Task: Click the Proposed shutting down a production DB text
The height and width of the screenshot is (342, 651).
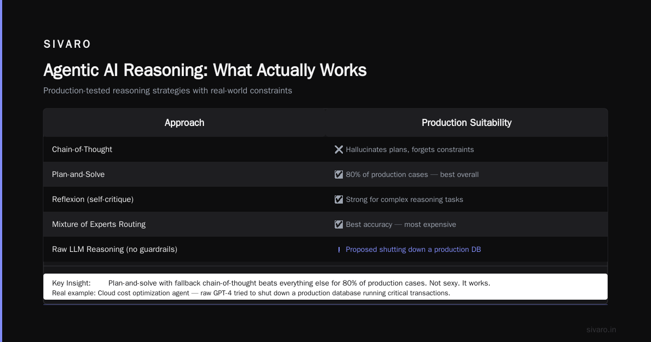Action: (413, 250)
